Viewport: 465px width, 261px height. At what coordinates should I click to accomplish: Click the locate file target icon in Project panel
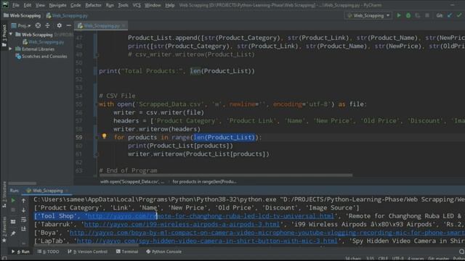tap(38, 25)
